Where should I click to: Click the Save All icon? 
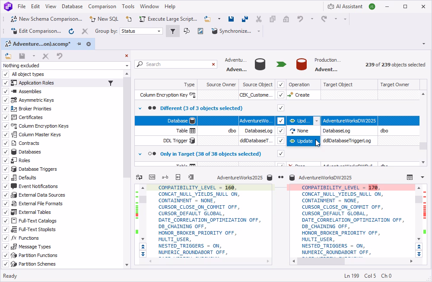[x=245, y=19]
